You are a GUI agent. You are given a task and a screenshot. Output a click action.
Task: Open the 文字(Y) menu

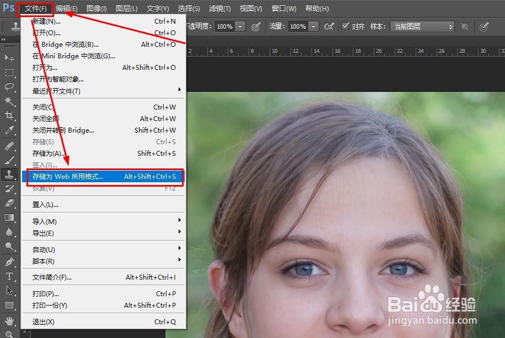pyautogui.click(x=158, y=8)
